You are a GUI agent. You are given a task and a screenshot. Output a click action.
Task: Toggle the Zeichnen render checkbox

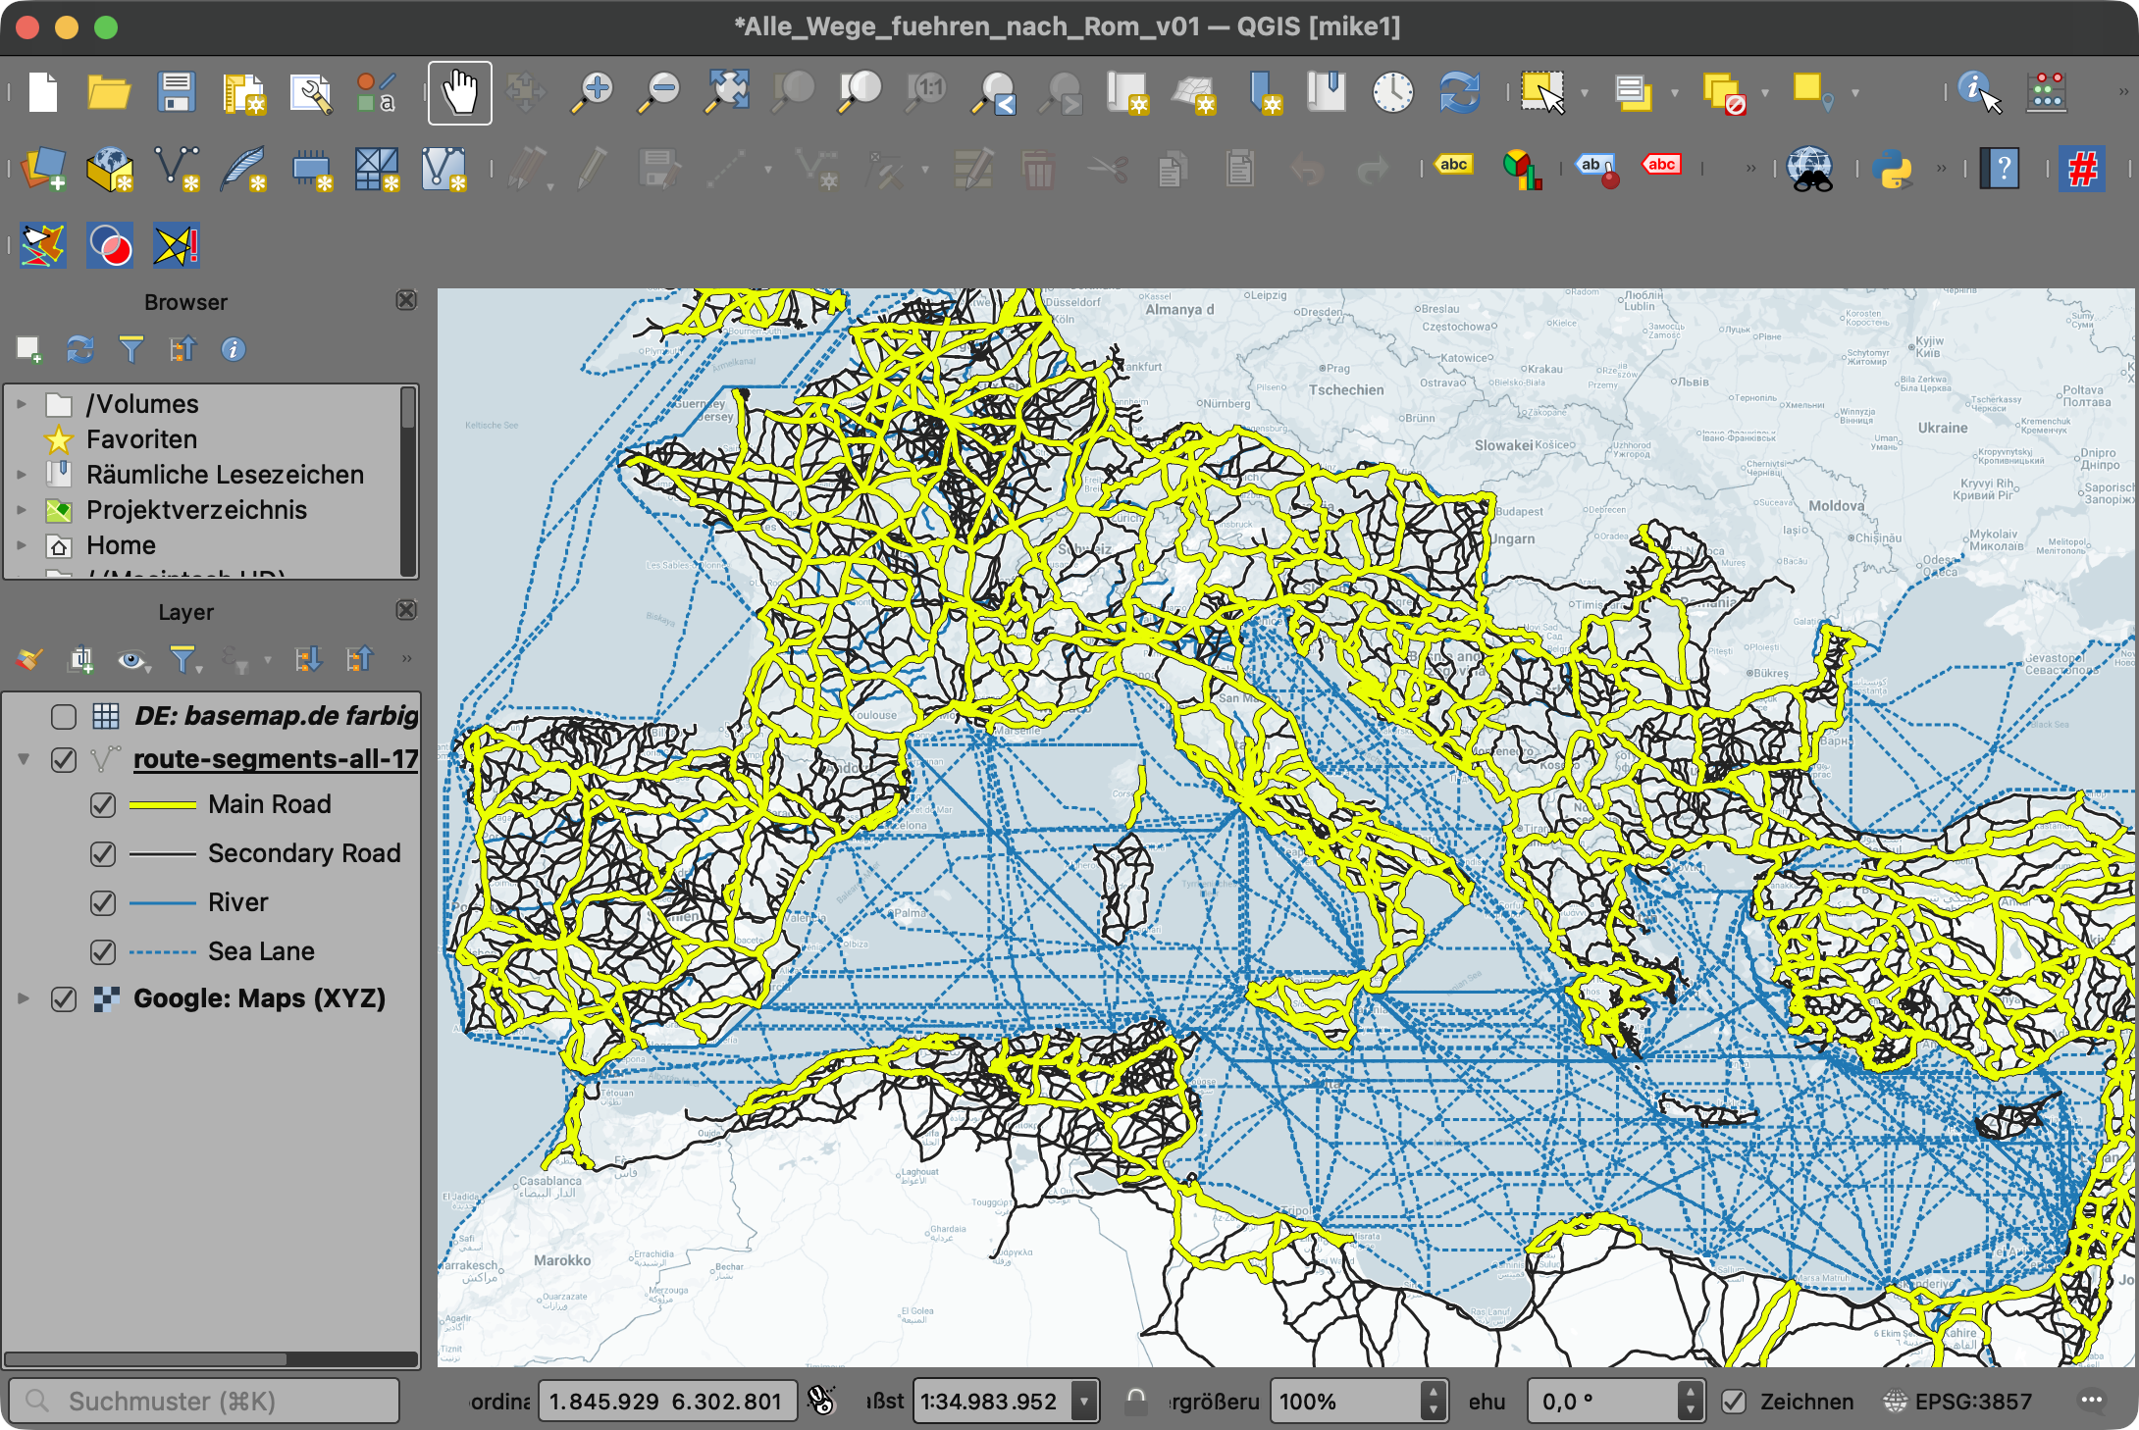(1734, 1402)
